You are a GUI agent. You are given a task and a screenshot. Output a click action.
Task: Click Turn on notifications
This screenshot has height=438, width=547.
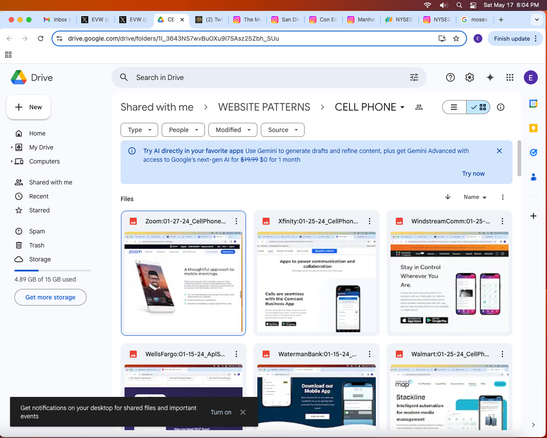[221, 412]
